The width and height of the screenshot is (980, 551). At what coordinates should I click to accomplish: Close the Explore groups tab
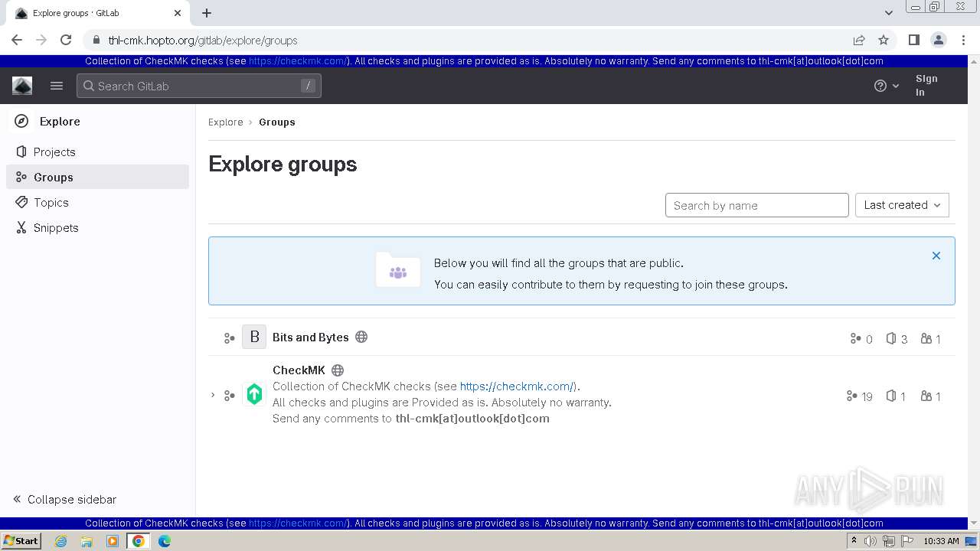[x=177, y=13]
